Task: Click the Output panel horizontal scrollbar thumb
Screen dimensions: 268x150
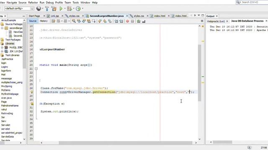Action: click(x=222, y=142)
